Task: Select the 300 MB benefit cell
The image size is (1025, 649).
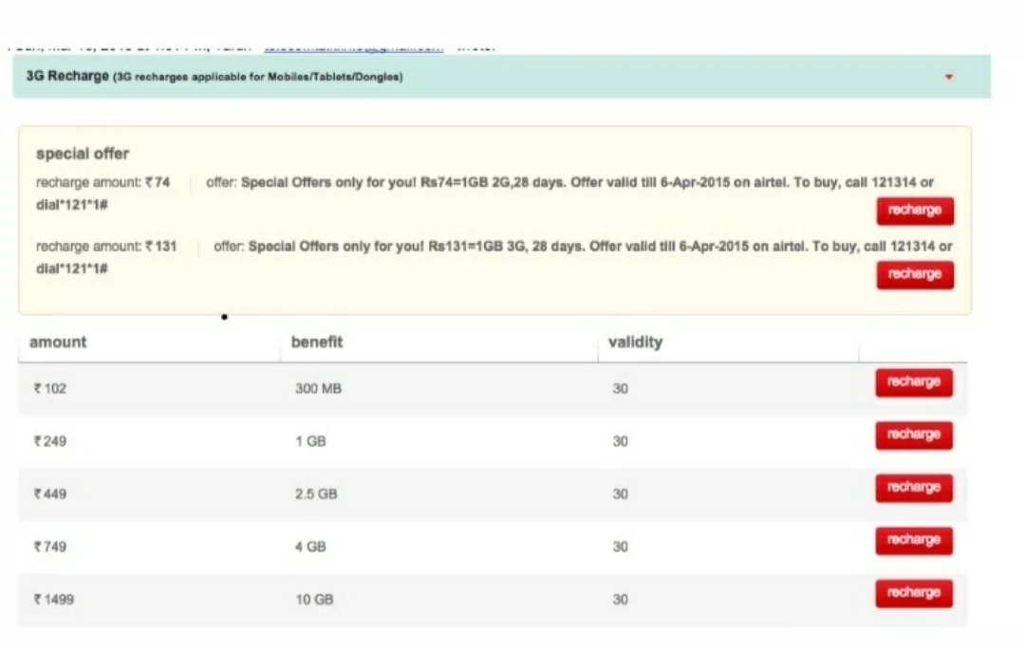Action: click(318, 388)
